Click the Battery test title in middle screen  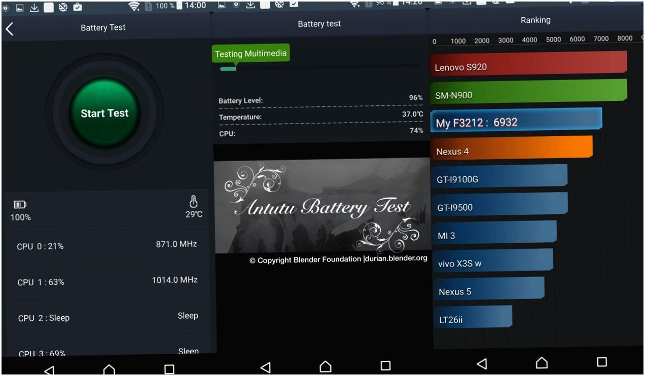[319, 24]
